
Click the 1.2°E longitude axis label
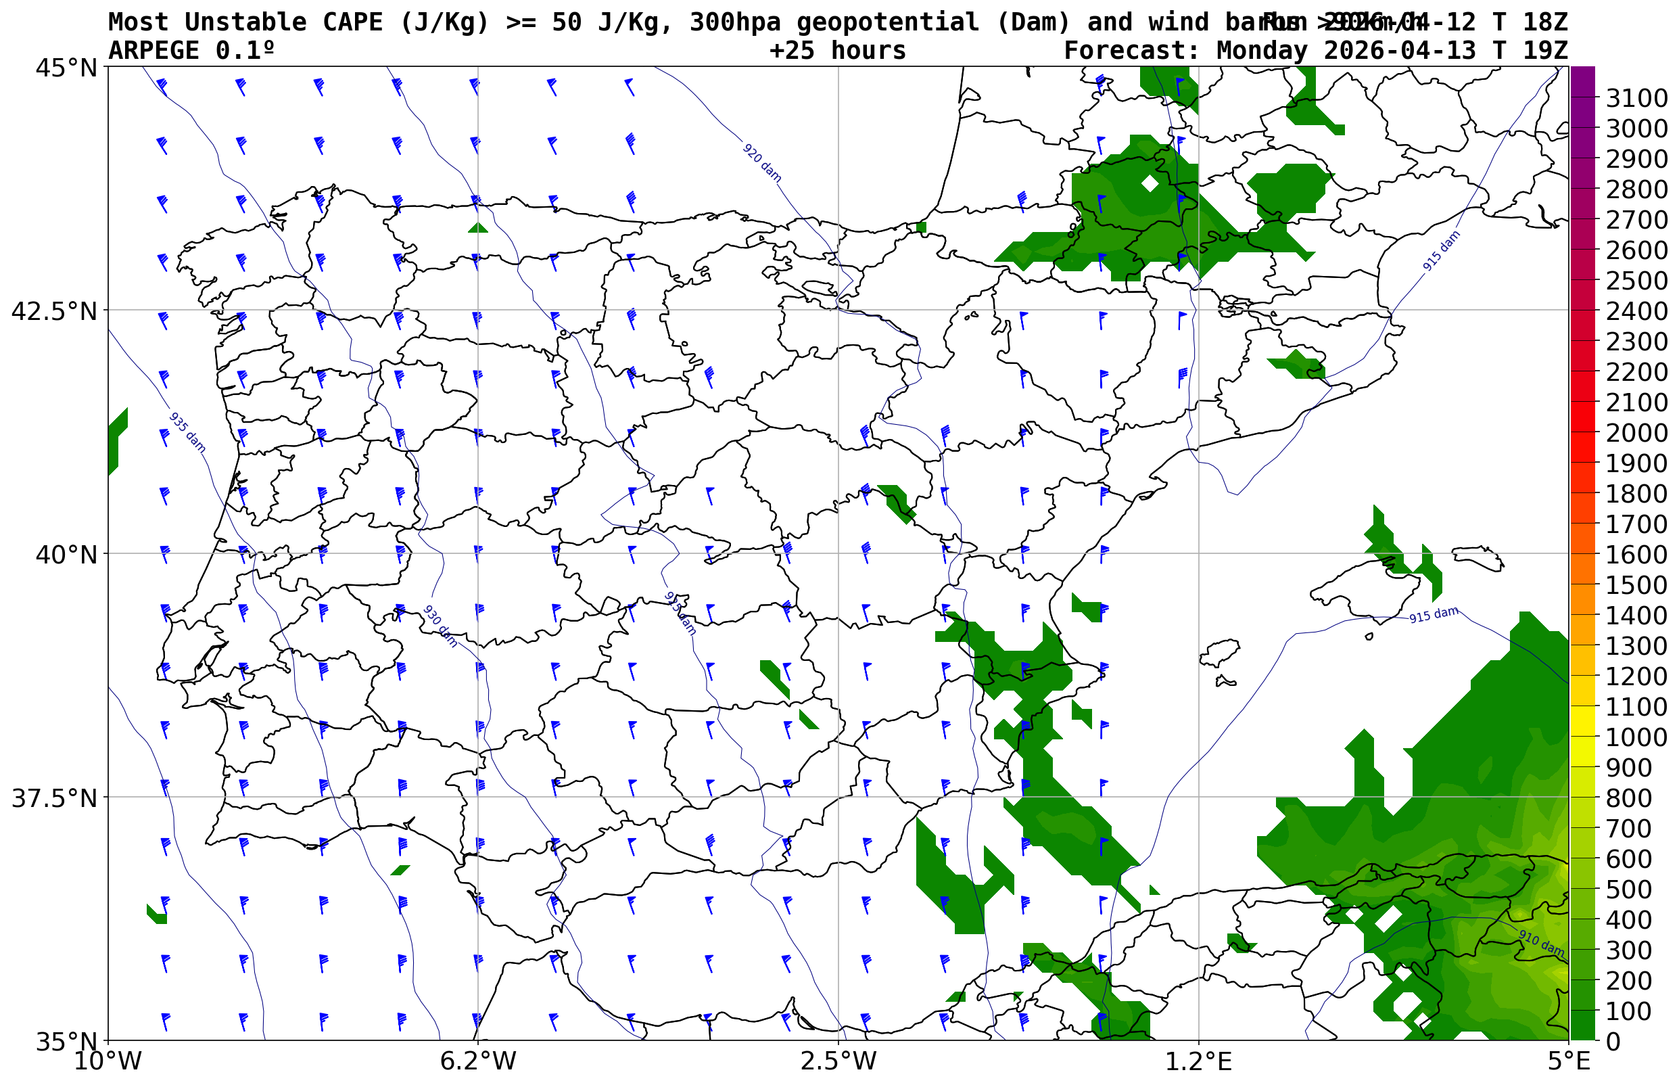click(1199, 1061)
